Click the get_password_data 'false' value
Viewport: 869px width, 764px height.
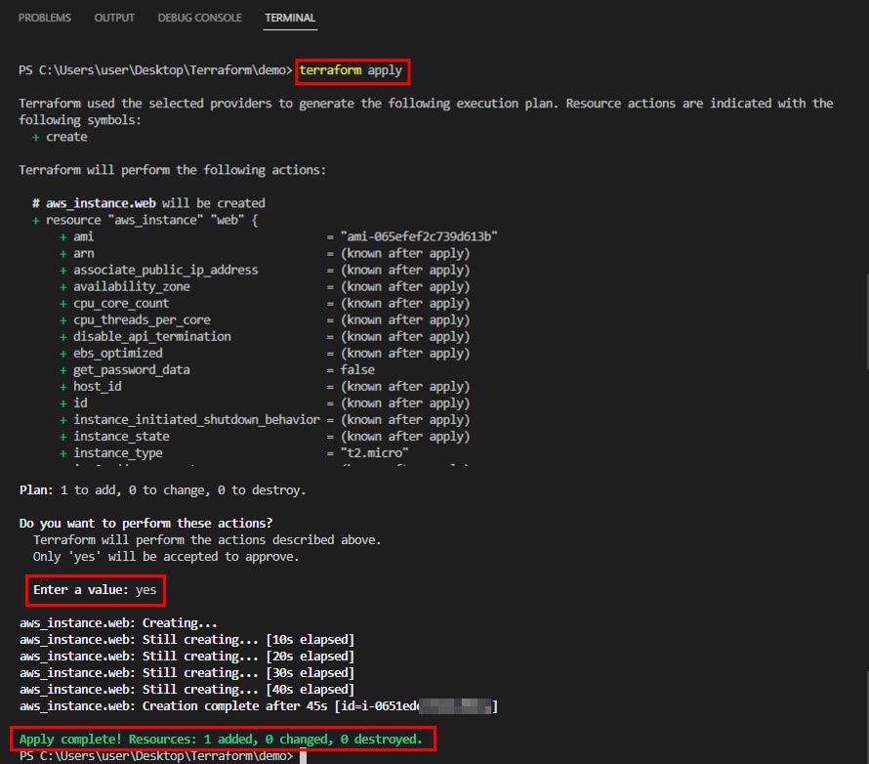click(x=357, y=369)
